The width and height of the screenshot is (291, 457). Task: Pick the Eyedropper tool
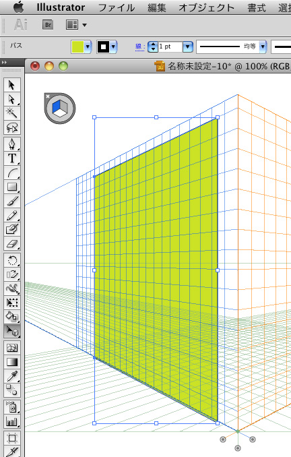tap(12, 377)
